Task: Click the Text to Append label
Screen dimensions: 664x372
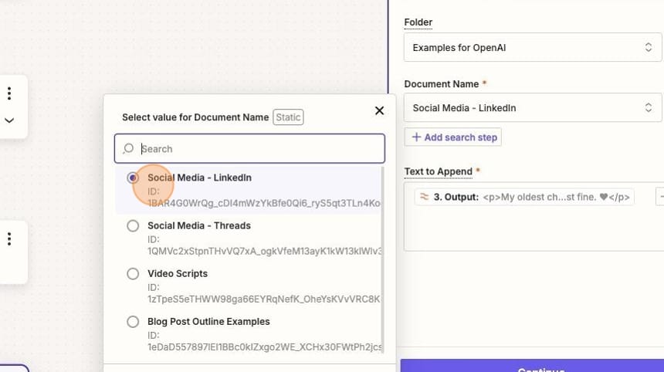Action: tap(438, 171)
